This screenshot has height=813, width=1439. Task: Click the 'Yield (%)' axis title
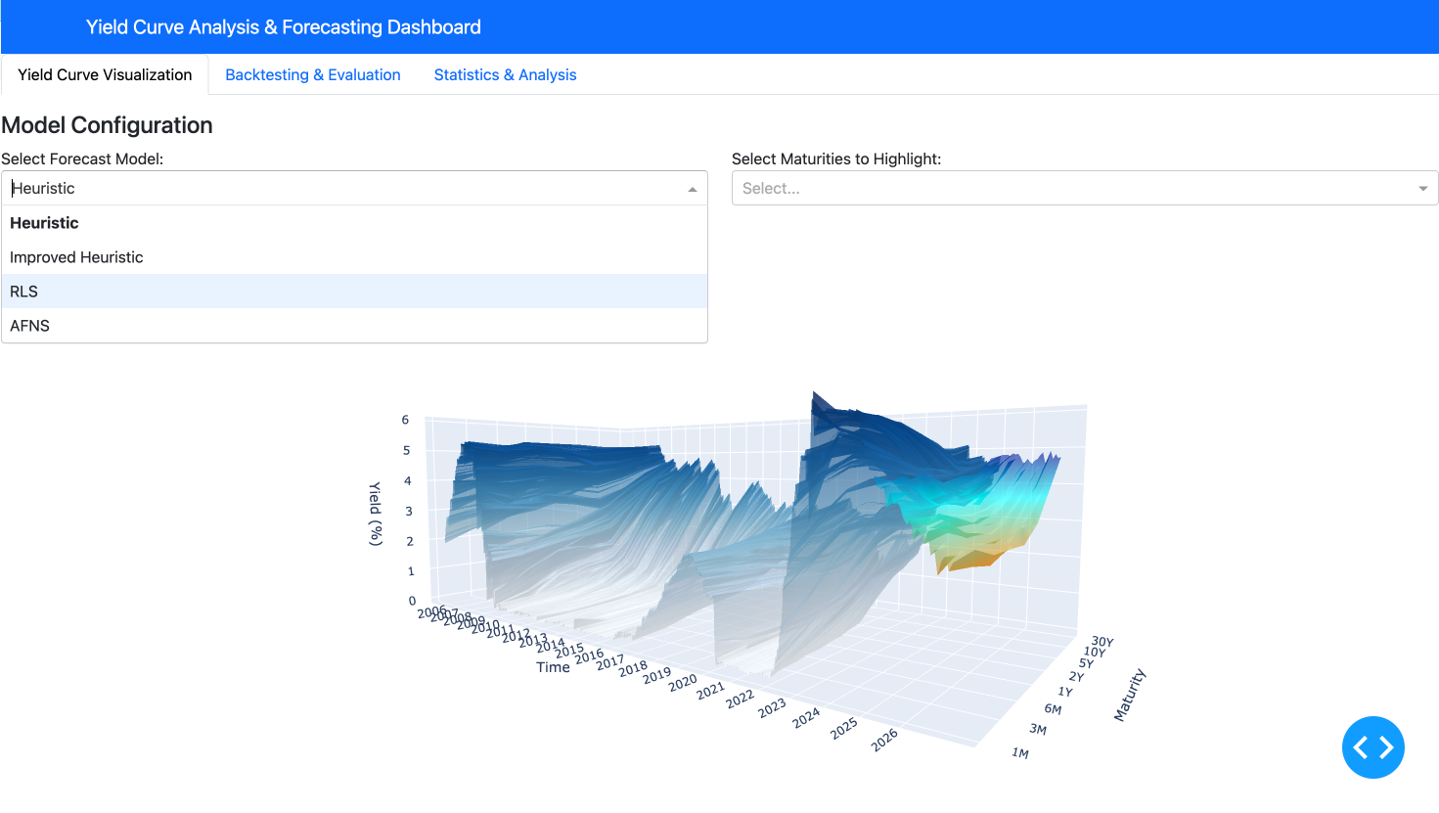click(375, 514)
